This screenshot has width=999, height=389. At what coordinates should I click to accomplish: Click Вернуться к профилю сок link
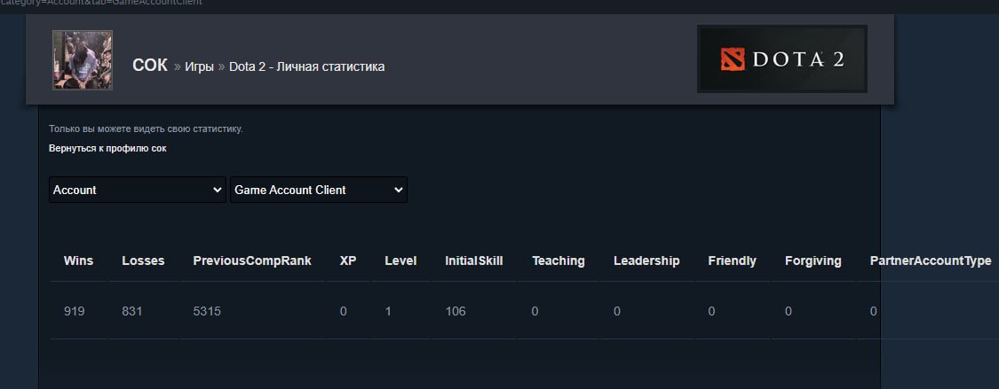[107, 148]
